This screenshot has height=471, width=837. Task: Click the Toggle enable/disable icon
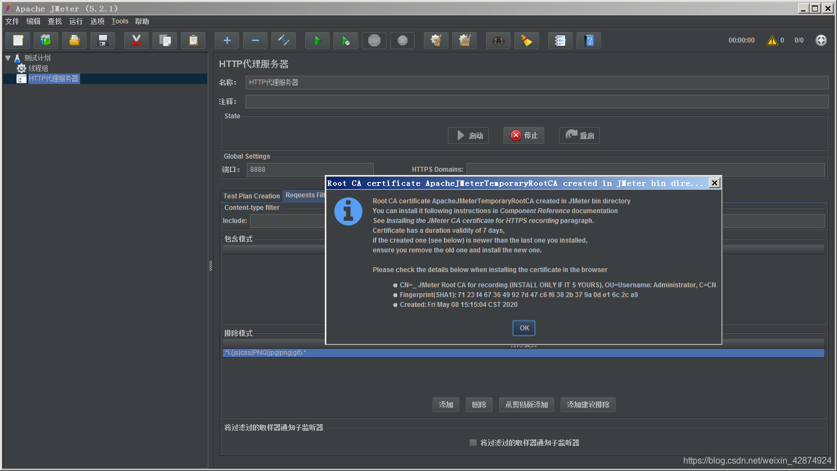coord(284,40)
